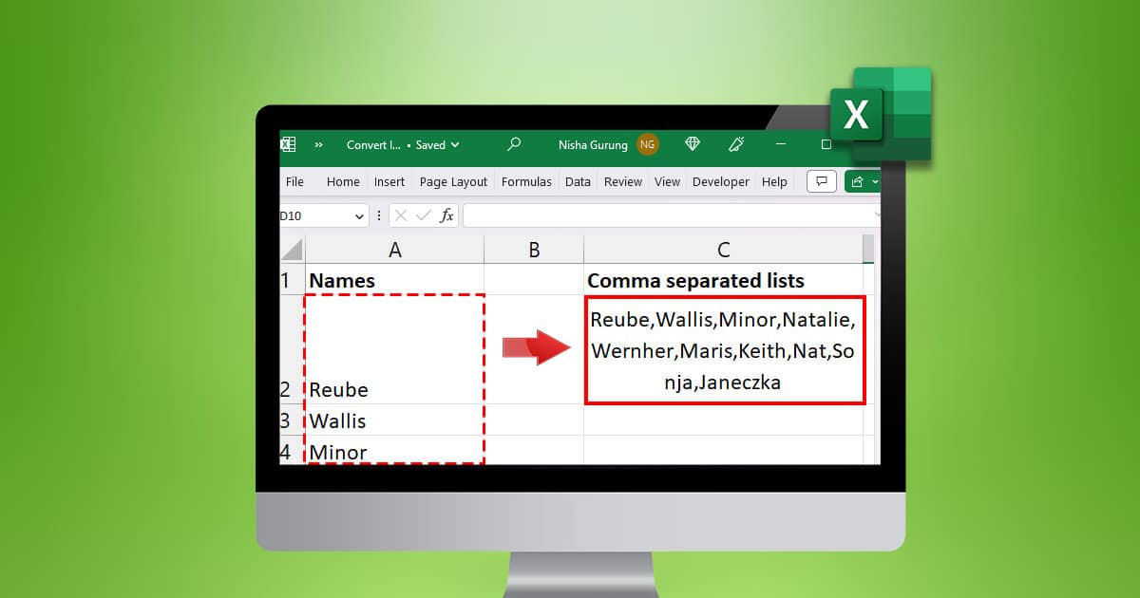The height and width of the screenshot is (598, 1140).
Task: Open the Name Box dropdown arrow
Action: coord(359,215)
